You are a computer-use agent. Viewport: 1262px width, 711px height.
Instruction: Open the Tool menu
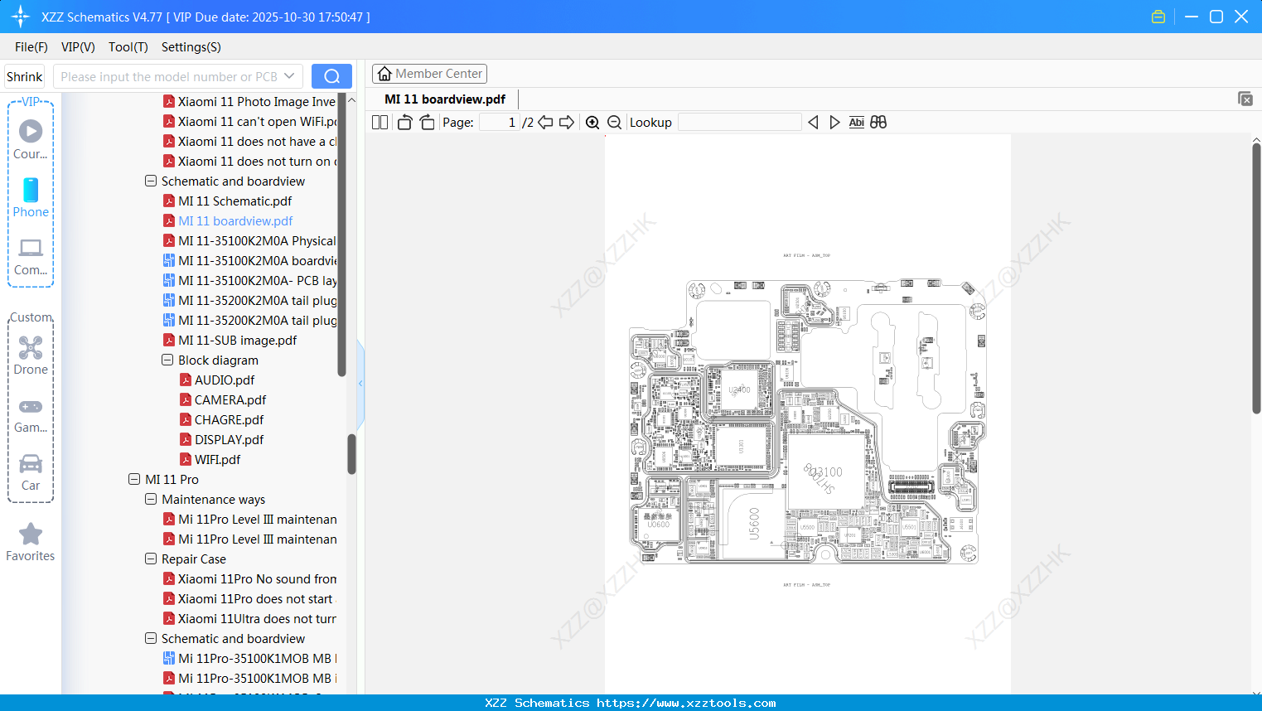pyautogui.click(x=128, y=47)
